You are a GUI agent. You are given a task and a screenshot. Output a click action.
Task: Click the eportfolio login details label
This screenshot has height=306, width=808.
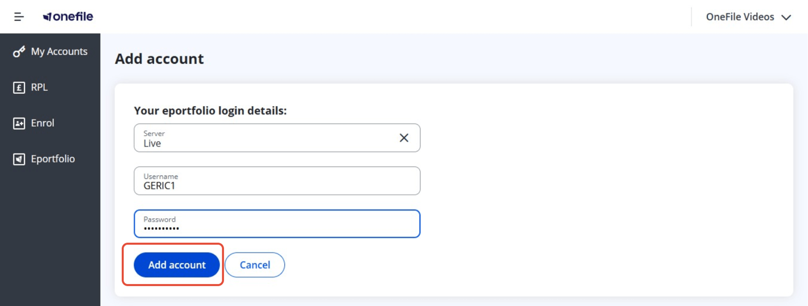coord(210,110)
